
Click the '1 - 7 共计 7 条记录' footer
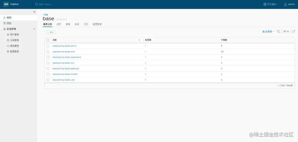coord(285,86)
